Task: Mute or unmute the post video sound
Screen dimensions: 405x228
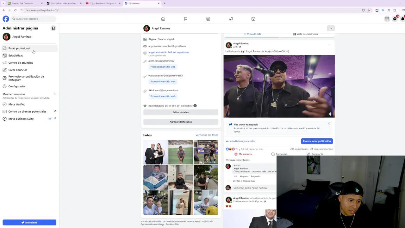Action: [330, 114]
